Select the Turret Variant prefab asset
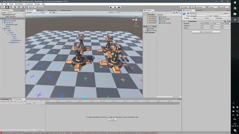This screenshot has width=239, height=134. 166,23
